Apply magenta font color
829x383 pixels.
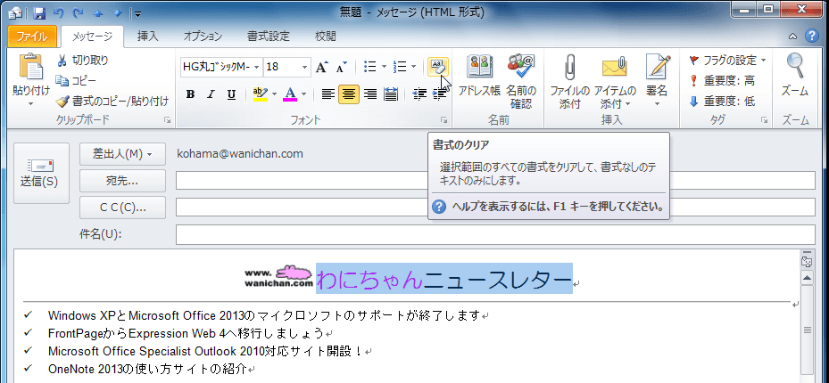coord(290,94)
